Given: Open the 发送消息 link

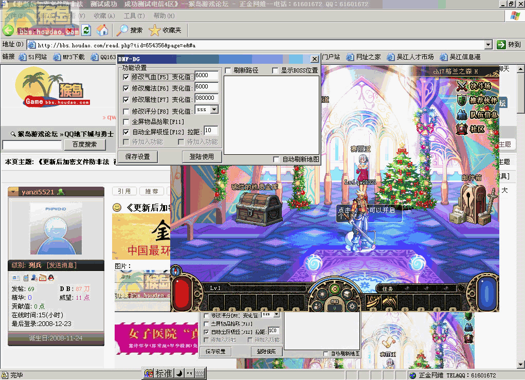Looking at the screenshot, I should (62, 265).
